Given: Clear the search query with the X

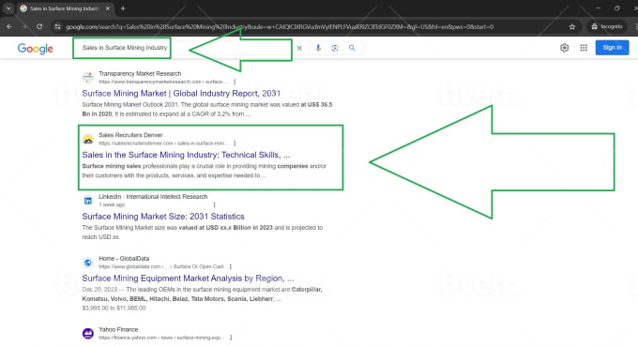Looking at the screenshot, I should (x=299, y=48).
